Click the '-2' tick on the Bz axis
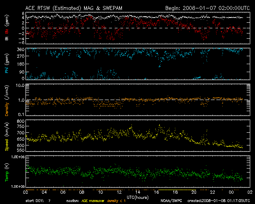The height and width of the screenshot is (204, 255). click(x=22, y=33)
